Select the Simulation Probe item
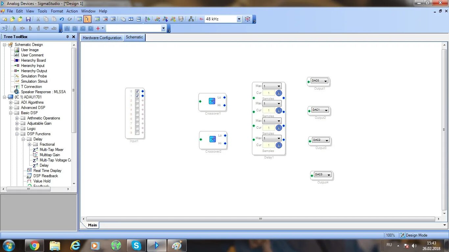This screenshot has height=252, width=449. tap(34, 76)
